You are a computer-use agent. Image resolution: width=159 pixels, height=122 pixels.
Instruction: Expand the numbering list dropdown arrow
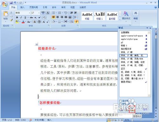coord(62,13)
